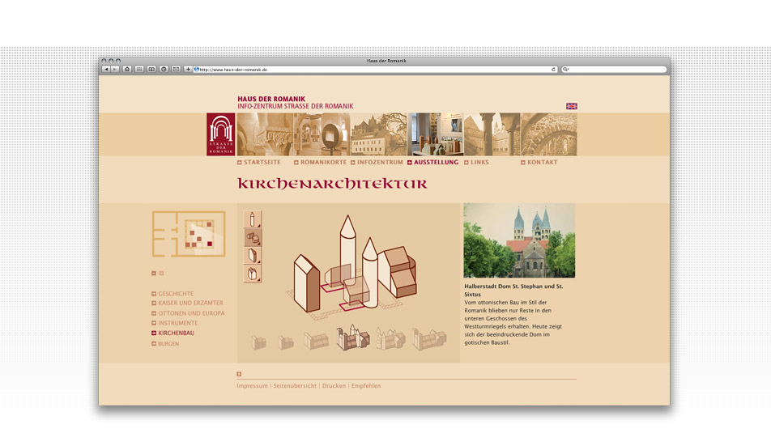
Task: Expand the Ausstellung navigation item
Action: [435, 163]
